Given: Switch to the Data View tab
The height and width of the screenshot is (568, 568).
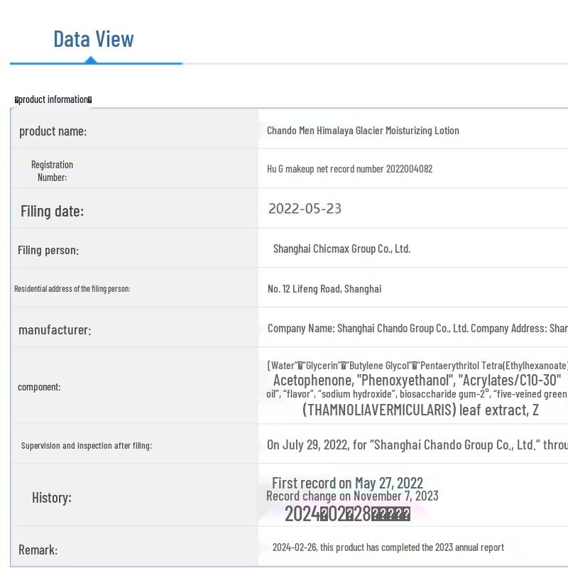Looking at the screenshot, I should (x=94, y=39).
